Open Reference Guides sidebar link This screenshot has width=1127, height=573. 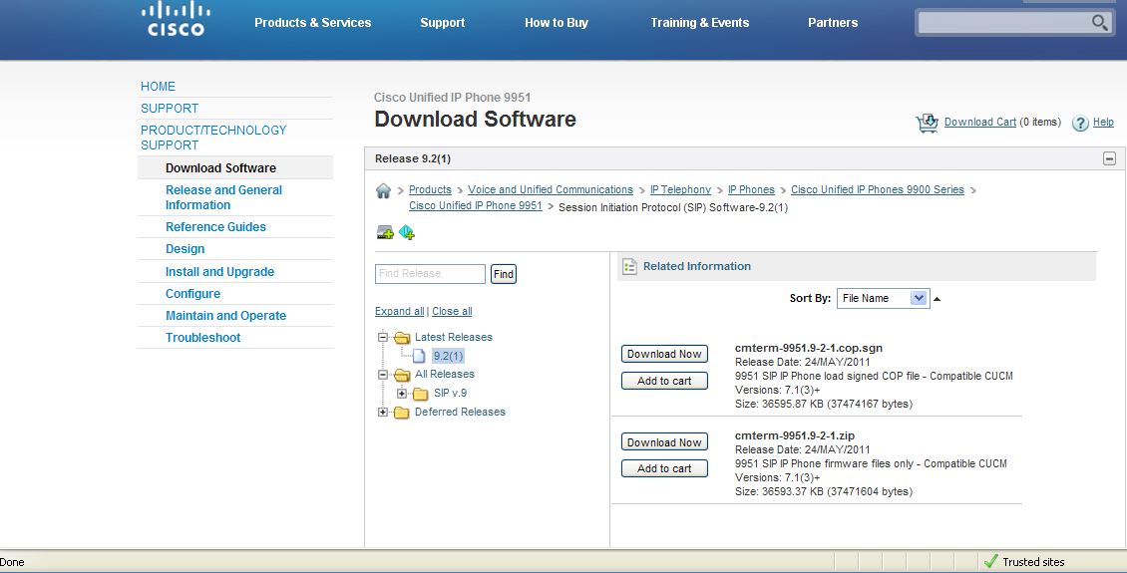(x=215, y=227)
